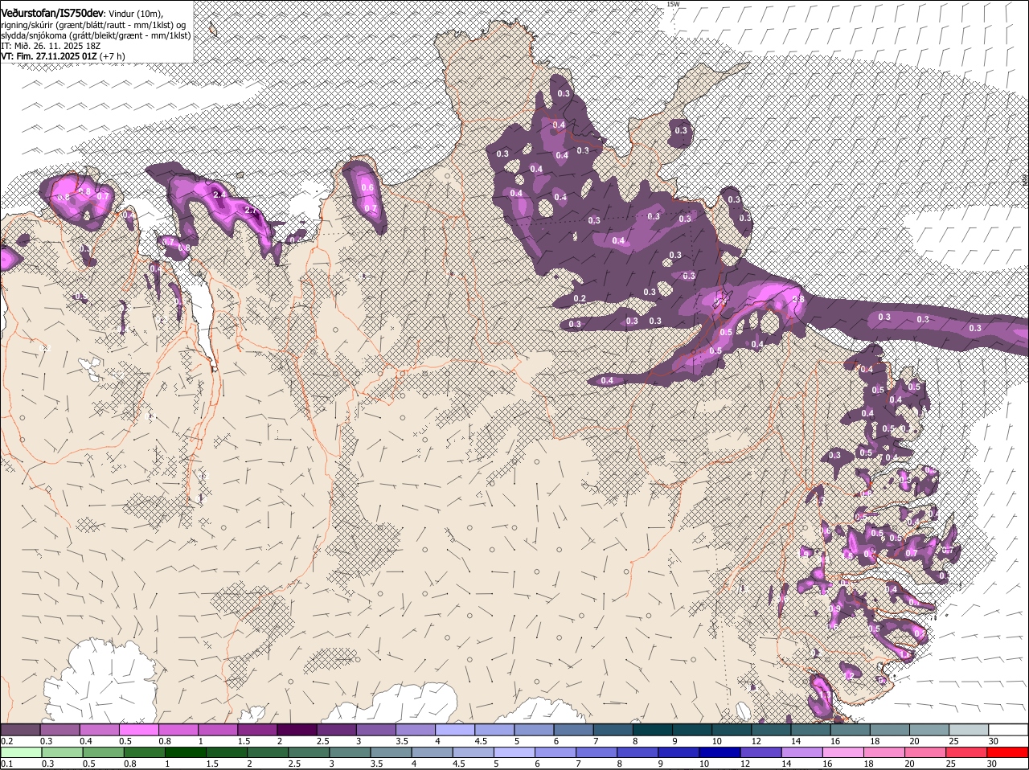Image resolution: width=1029 pixels, height=770 pixels.
Task: Select dark green lower swatch starting at 1
Action: tap(186, 752)
